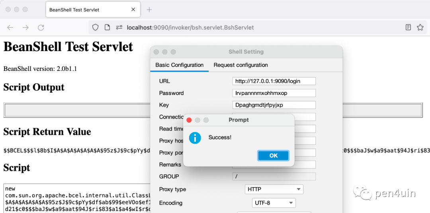Click the Encoding label
This screenshot has width=430, height=213.
click(x=170, y=203)
